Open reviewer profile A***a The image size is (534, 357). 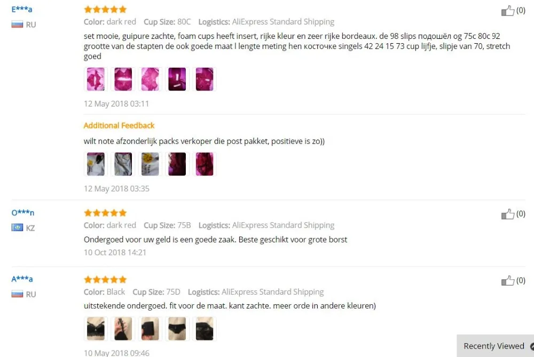[x=22, y=279]
